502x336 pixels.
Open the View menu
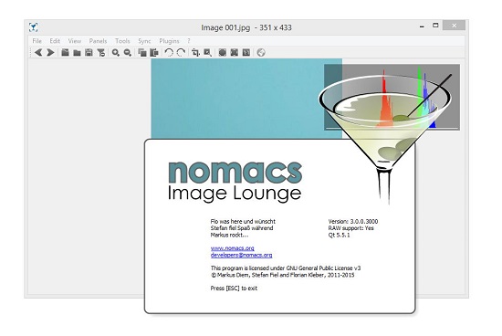75,41
